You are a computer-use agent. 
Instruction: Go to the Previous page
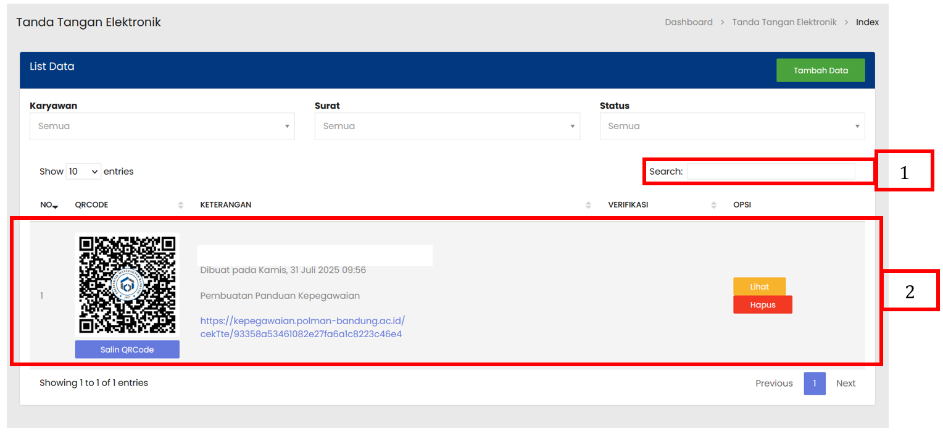click(774, 384)
